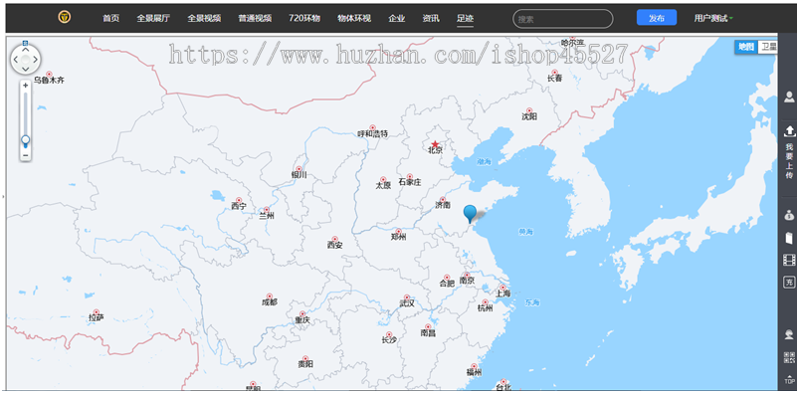Zoom in with the plus button

(x=25, y=86)
